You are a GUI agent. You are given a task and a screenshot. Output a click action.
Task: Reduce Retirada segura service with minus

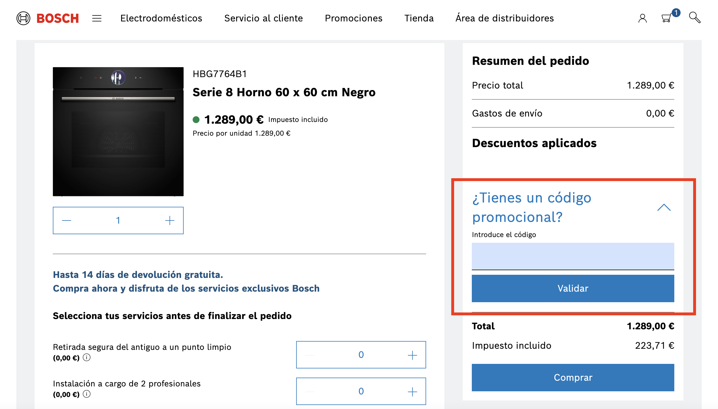click(x=310, y=355)
